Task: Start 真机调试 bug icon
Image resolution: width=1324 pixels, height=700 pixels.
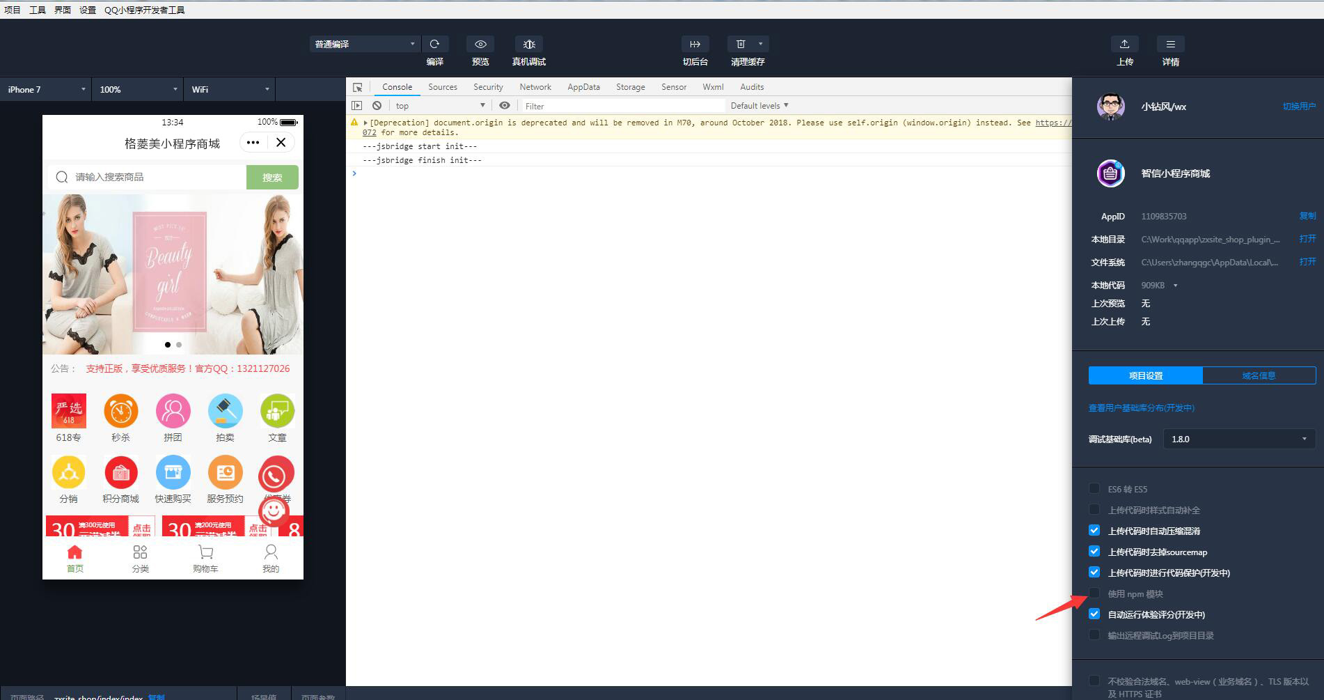Action: tap(529, 44)
